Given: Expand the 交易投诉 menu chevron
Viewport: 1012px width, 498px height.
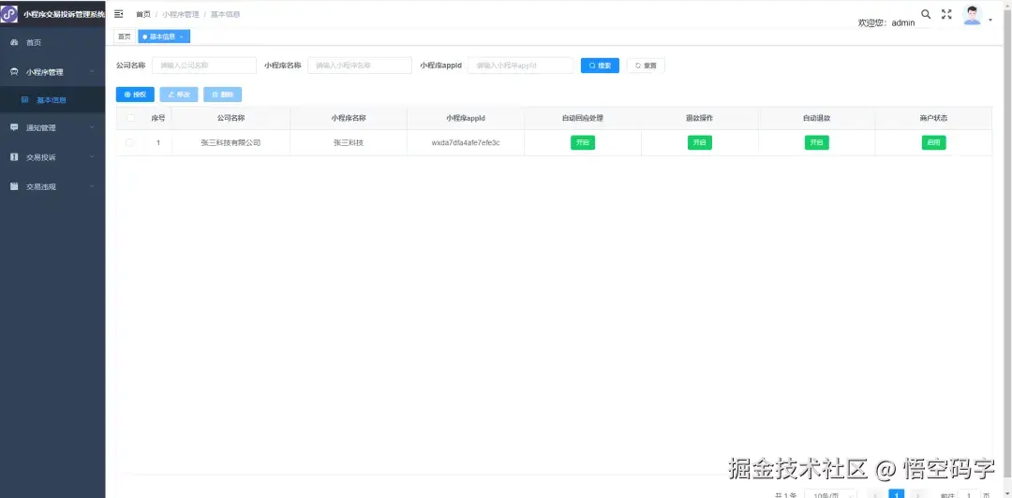Looking at the screenshot, I should 92,156.
